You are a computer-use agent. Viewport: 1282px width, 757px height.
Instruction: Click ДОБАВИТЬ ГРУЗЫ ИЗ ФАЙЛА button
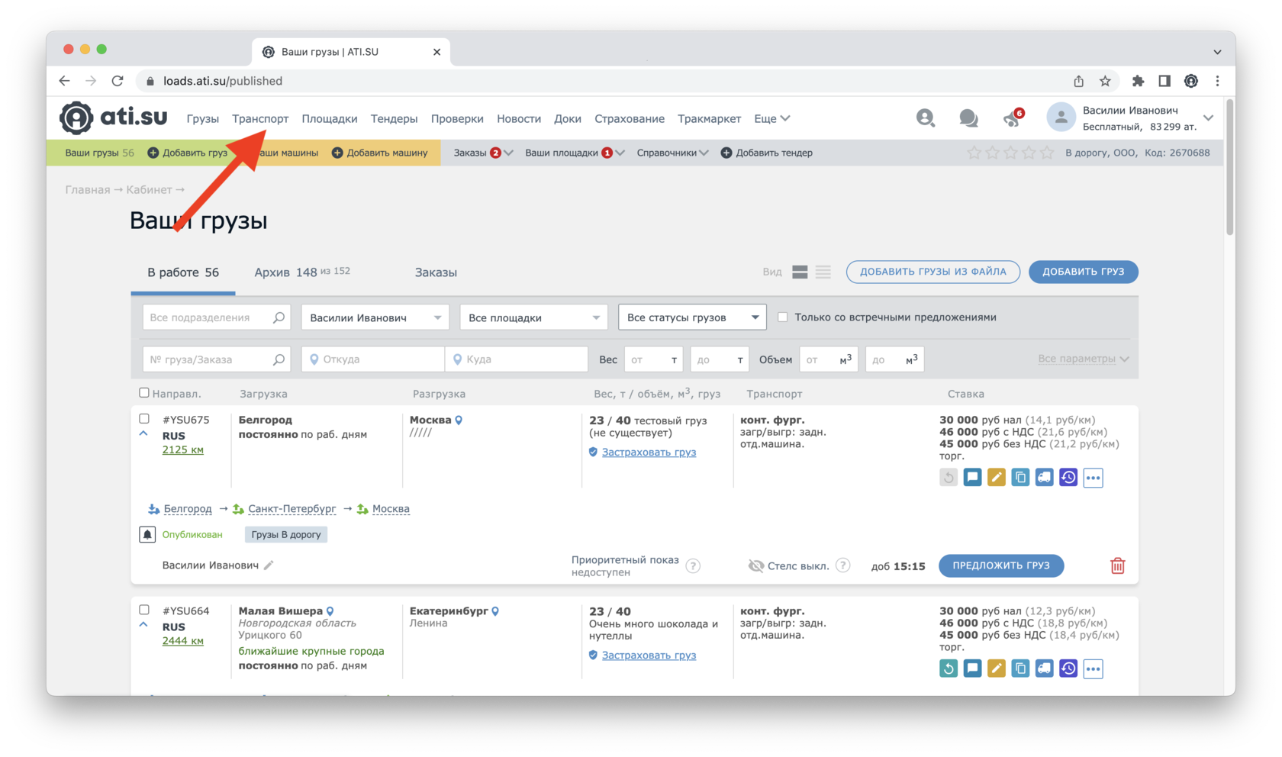tap(933, 272)
